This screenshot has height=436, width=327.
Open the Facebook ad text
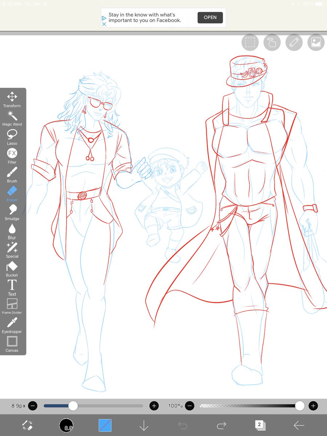point(145,17)
